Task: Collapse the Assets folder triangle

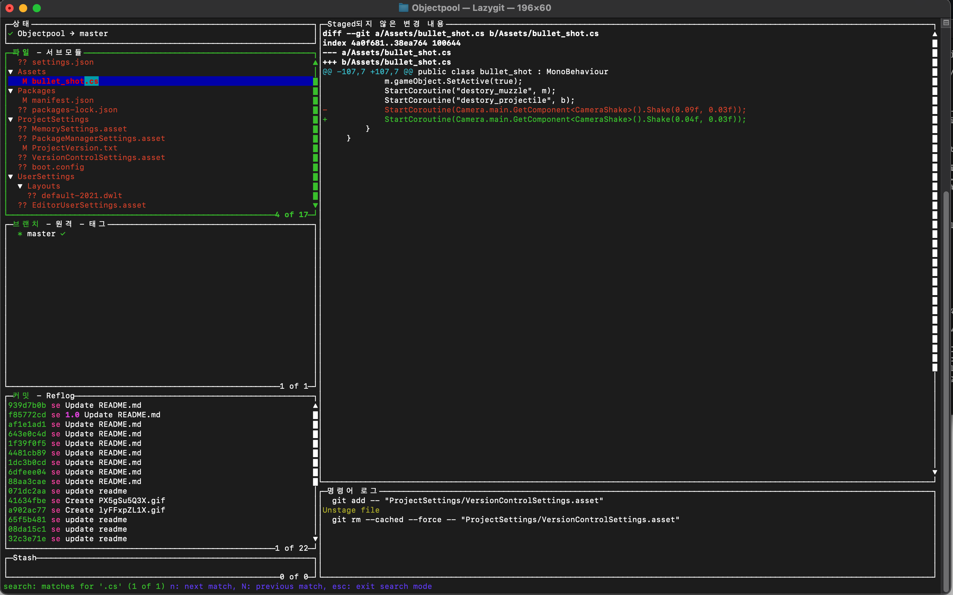Action: (x=11, y=72)
